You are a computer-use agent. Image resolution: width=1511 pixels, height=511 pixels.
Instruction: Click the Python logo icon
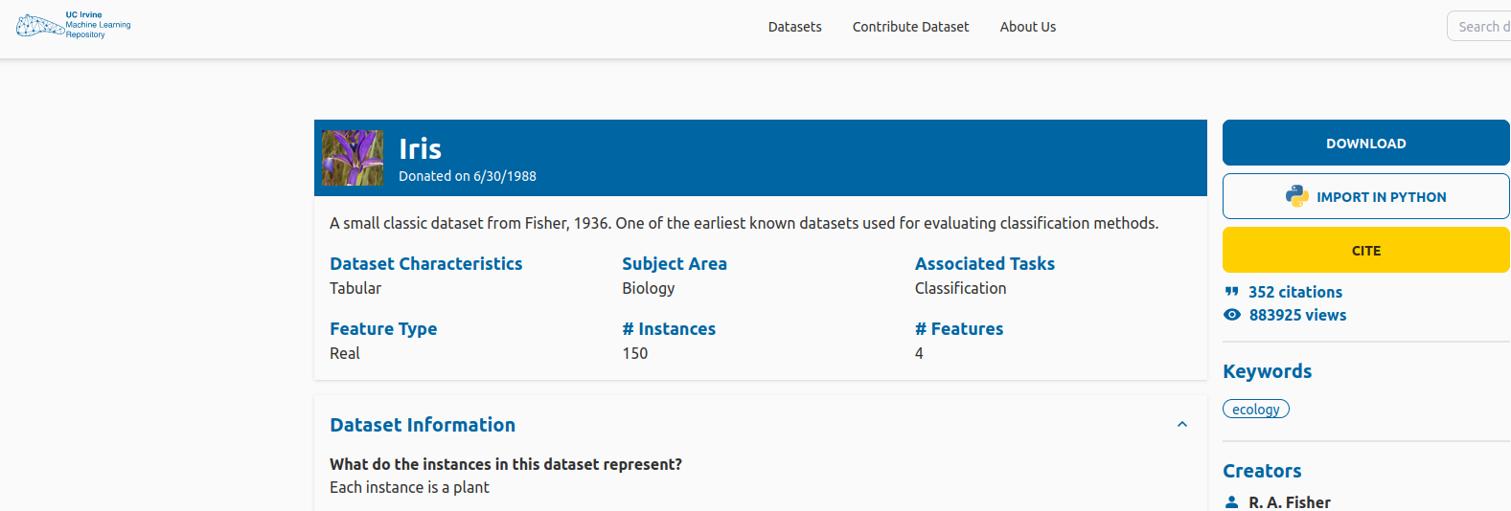[1296, 196]
